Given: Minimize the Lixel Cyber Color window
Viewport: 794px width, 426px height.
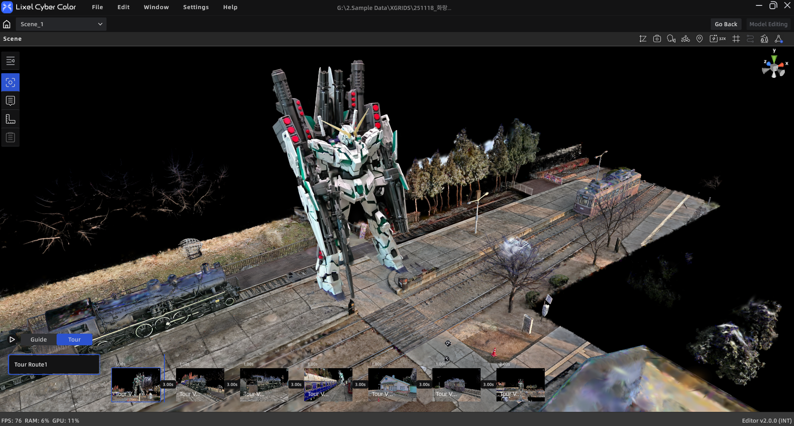Looking at the screenshot, I should [x=759, y=5].
